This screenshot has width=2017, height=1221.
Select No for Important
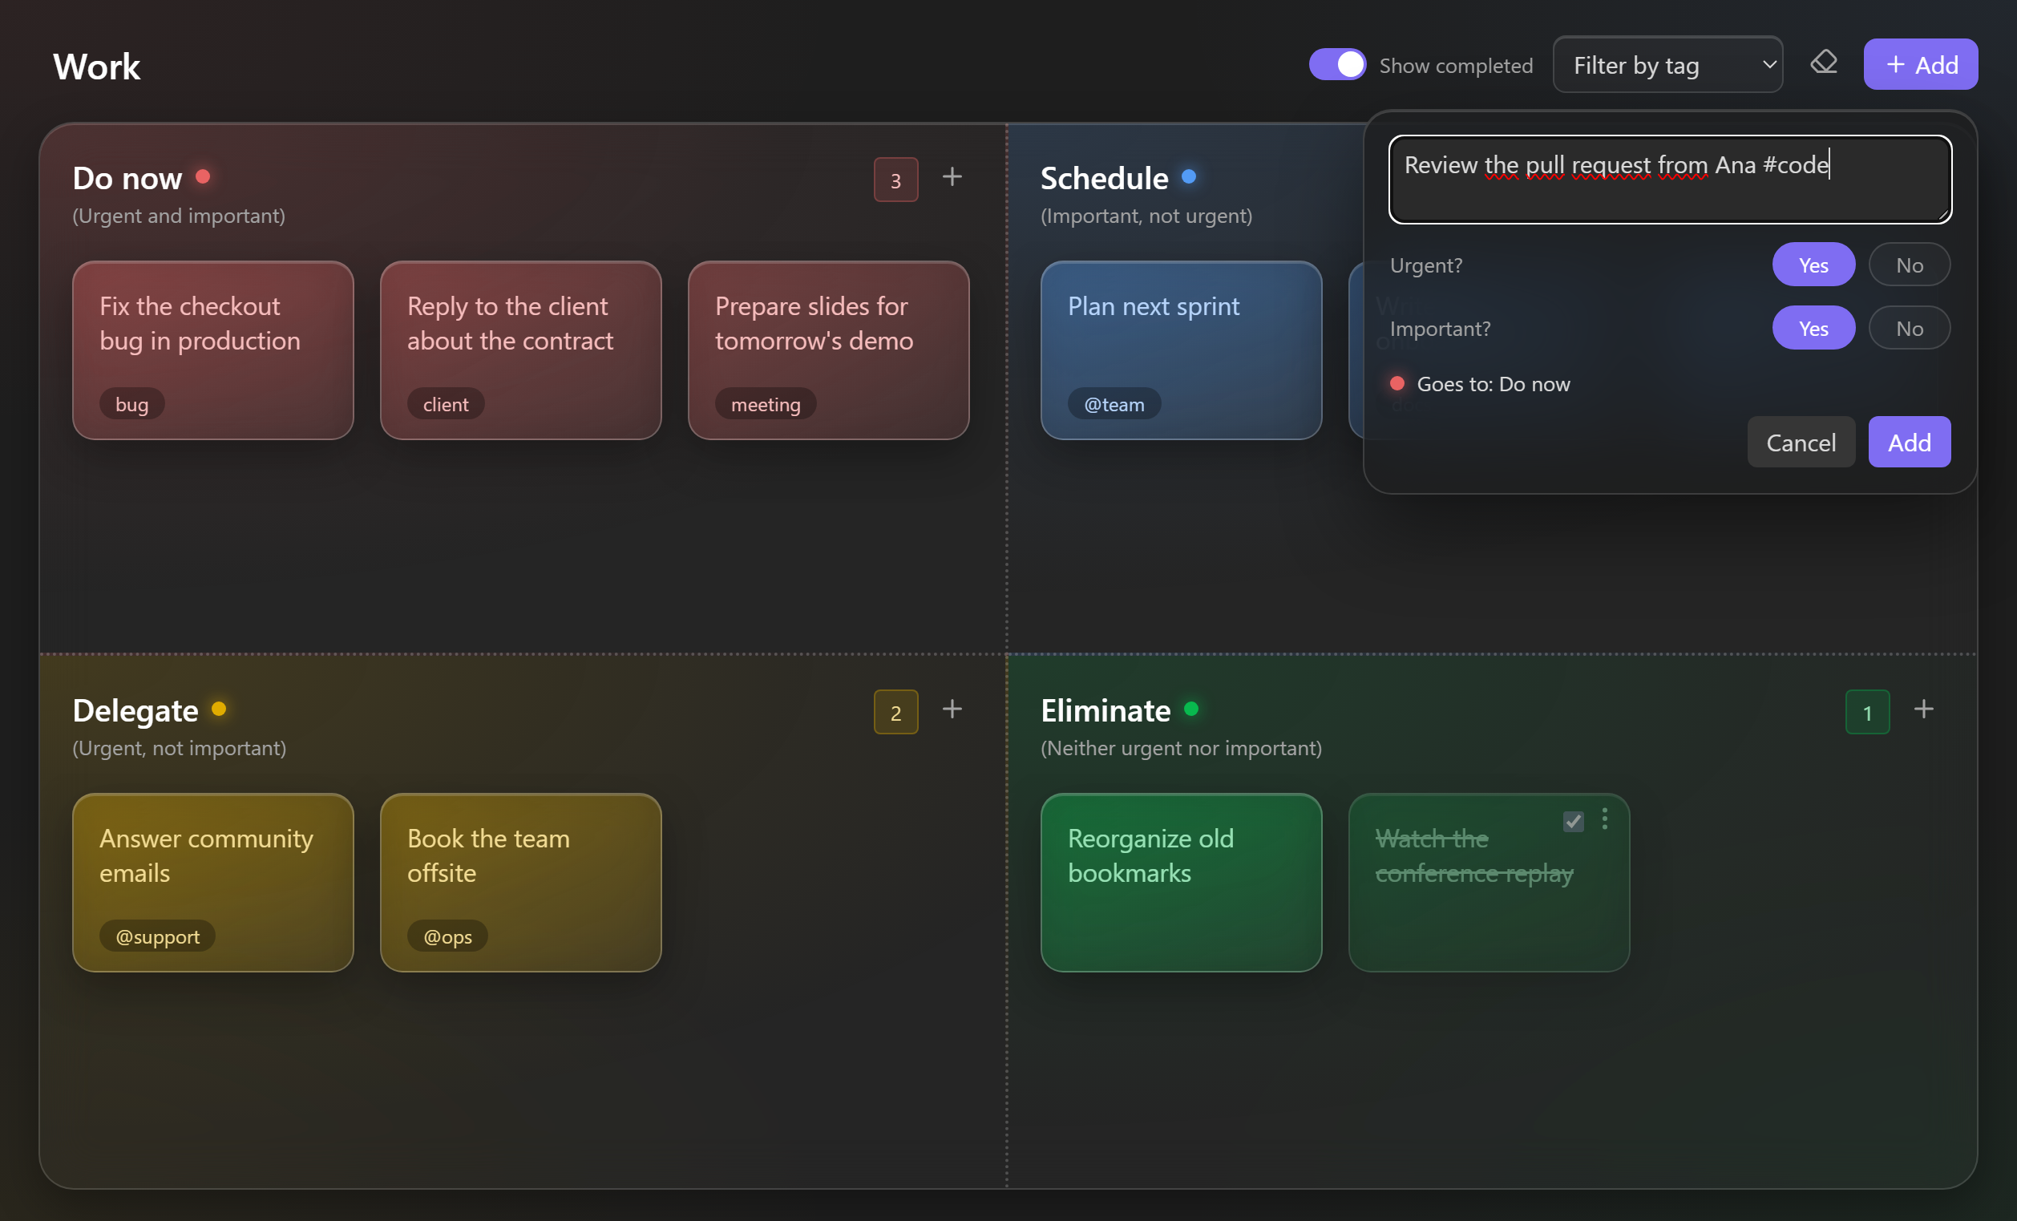click(1909, 328)
